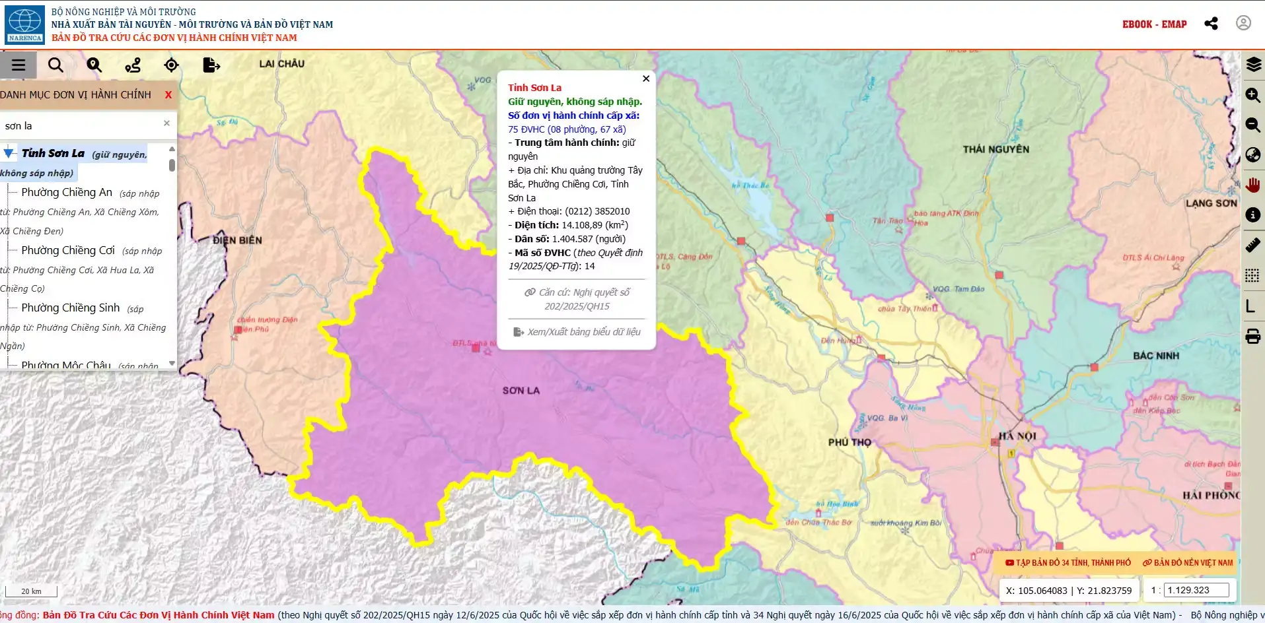Select the pan hand tool
Viewport: 1265px width, 623px height.
click(1253, 185)
